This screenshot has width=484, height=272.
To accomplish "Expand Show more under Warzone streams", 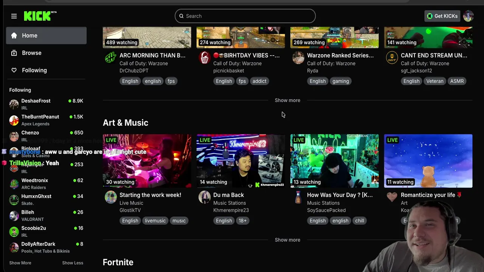I will 287,100.
